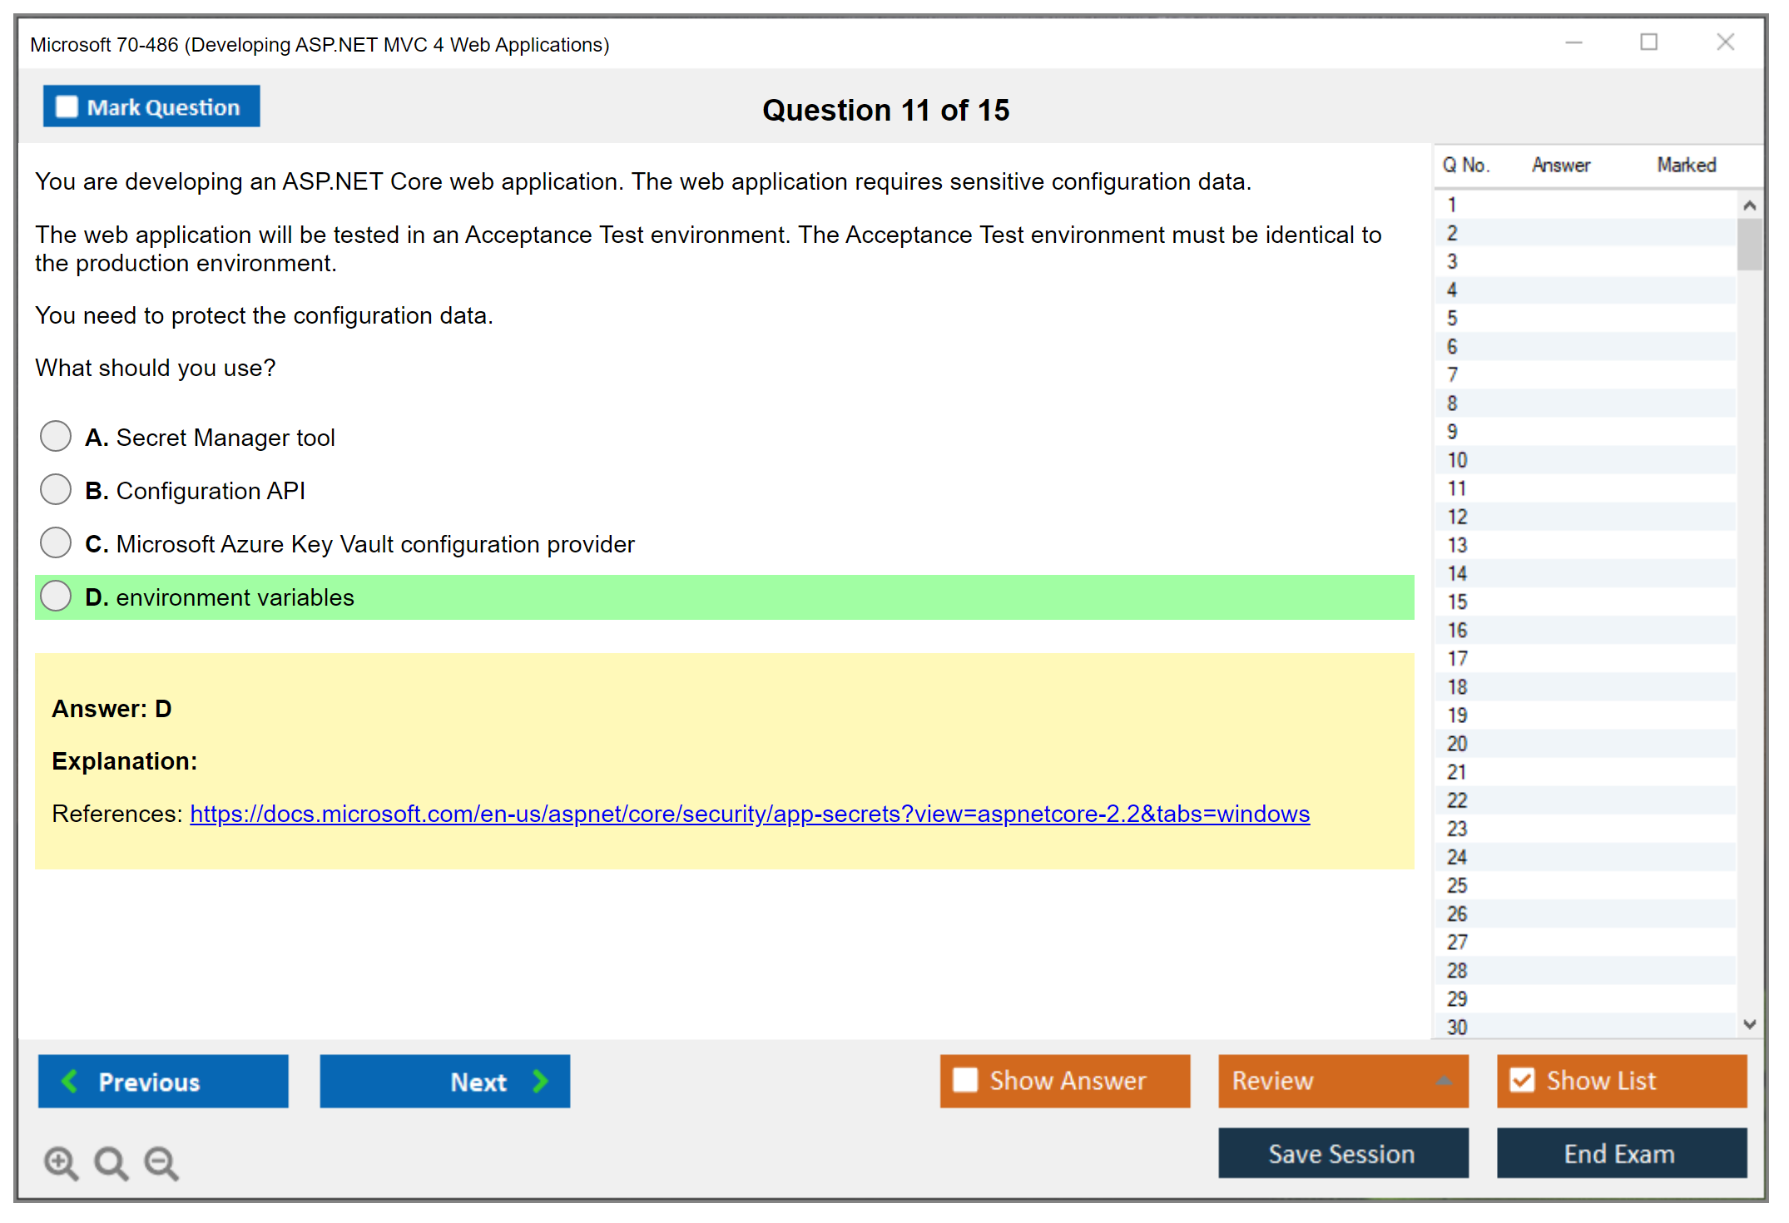Click the green right arrow on Next
Image resolution: width=1789 pixels, height=1223 pixels.
(540, 1081)
